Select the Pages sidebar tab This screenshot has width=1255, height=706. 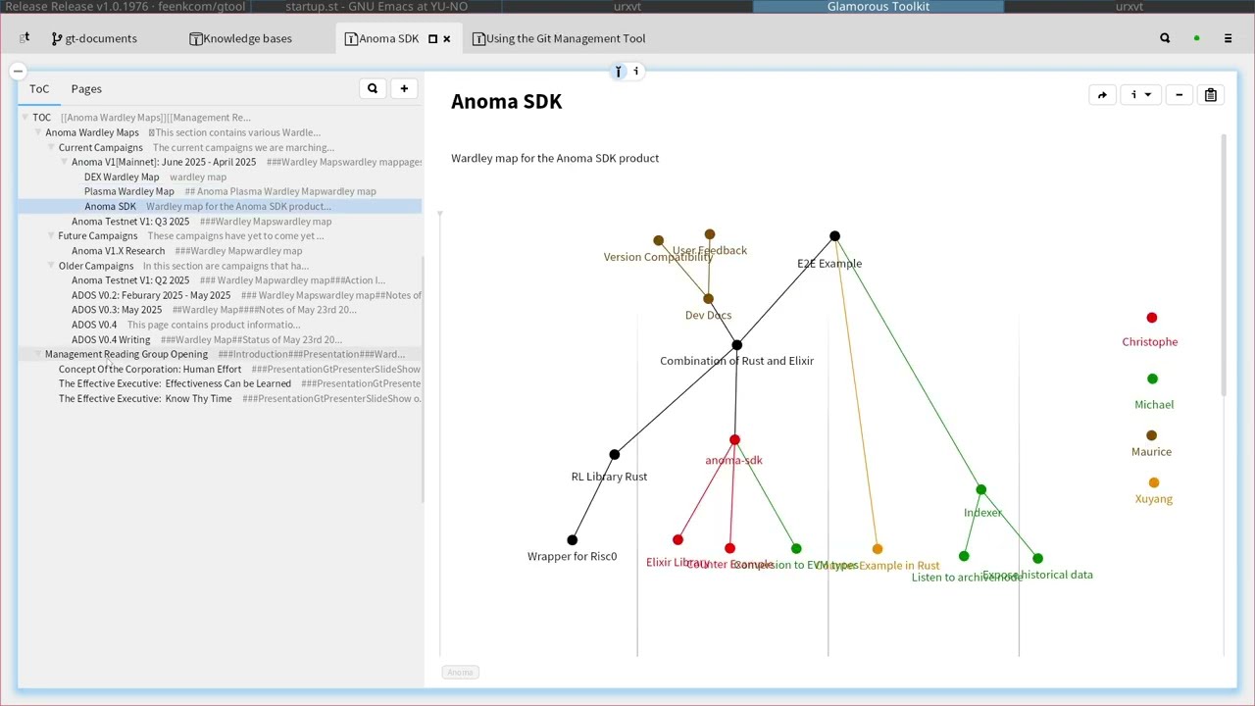[86, 88]
